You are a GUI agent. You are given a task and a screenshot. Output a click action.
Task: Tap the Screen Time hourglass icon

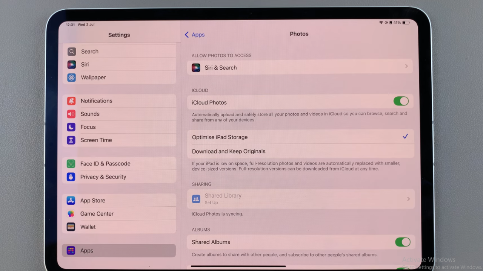tap(71, 140)
